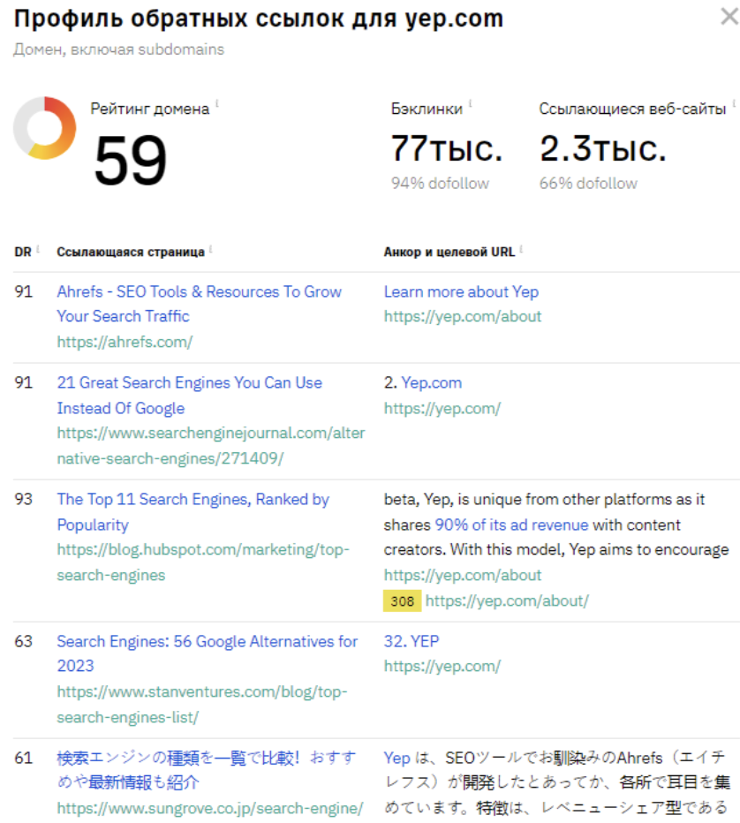740x823 pixels.
Task: Open the searchenginejournal.com URL link
Action: click(211, 446)
